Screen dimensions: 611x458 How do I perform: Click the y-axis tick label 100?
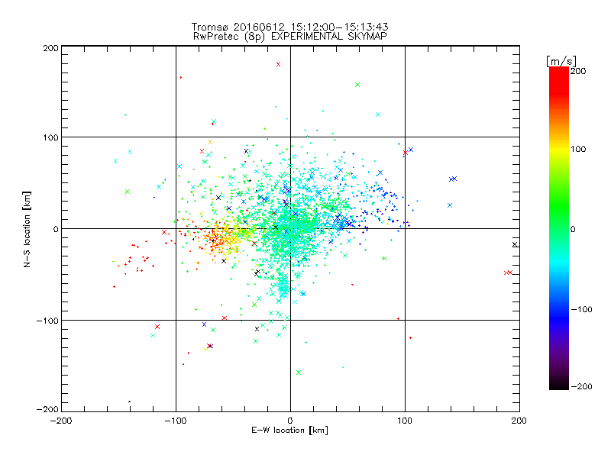(51, 137)
